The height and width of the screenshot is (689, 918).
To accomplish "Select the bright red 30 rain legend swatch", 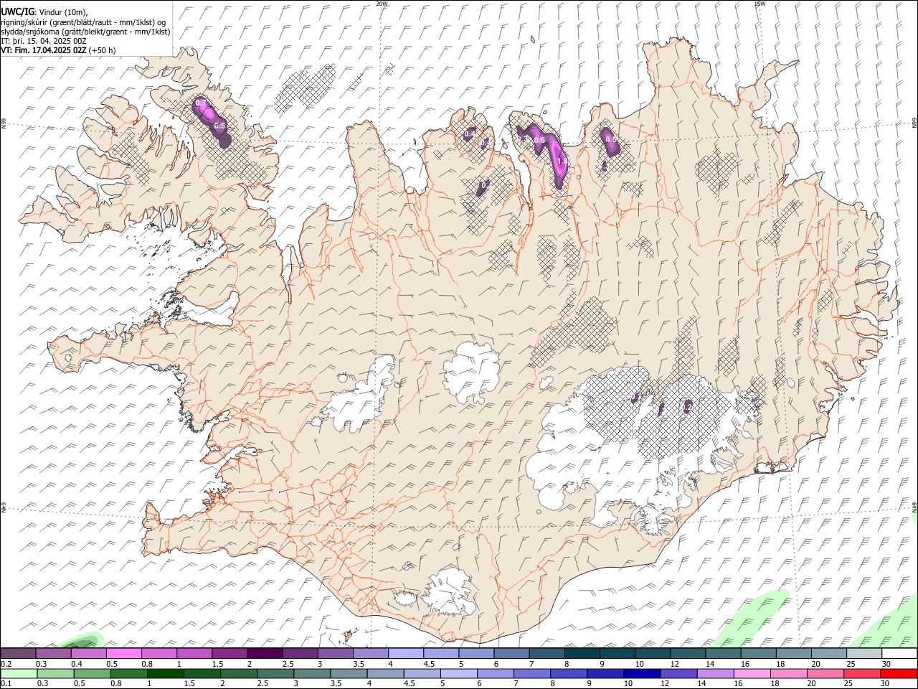I will (x=899, y=673).
